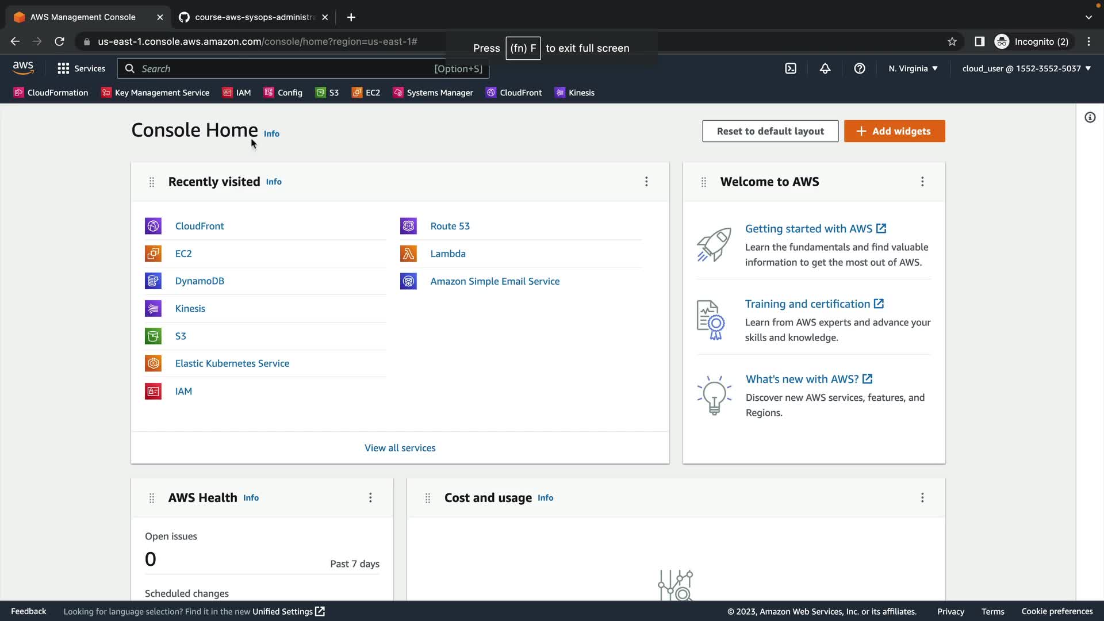Viewport: 1104px width, 621px height.
Task: Open the Systems Manager favorites shortcut
Action: coord(433,93)
